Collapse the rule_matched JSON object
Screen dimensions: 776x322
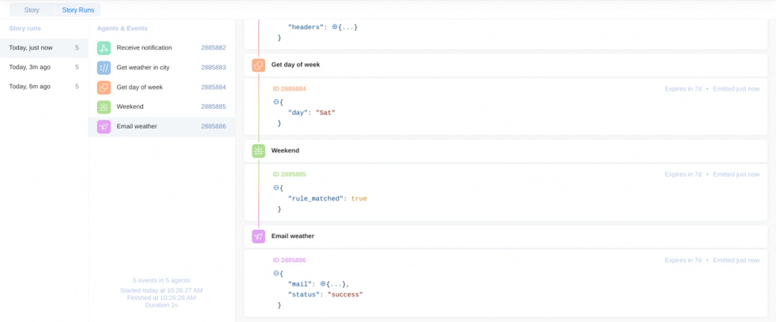pyautogui.click(x=276, y=188)
